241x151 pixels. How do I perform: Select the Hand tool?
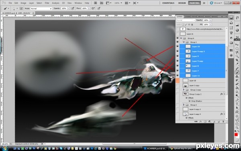237,124
